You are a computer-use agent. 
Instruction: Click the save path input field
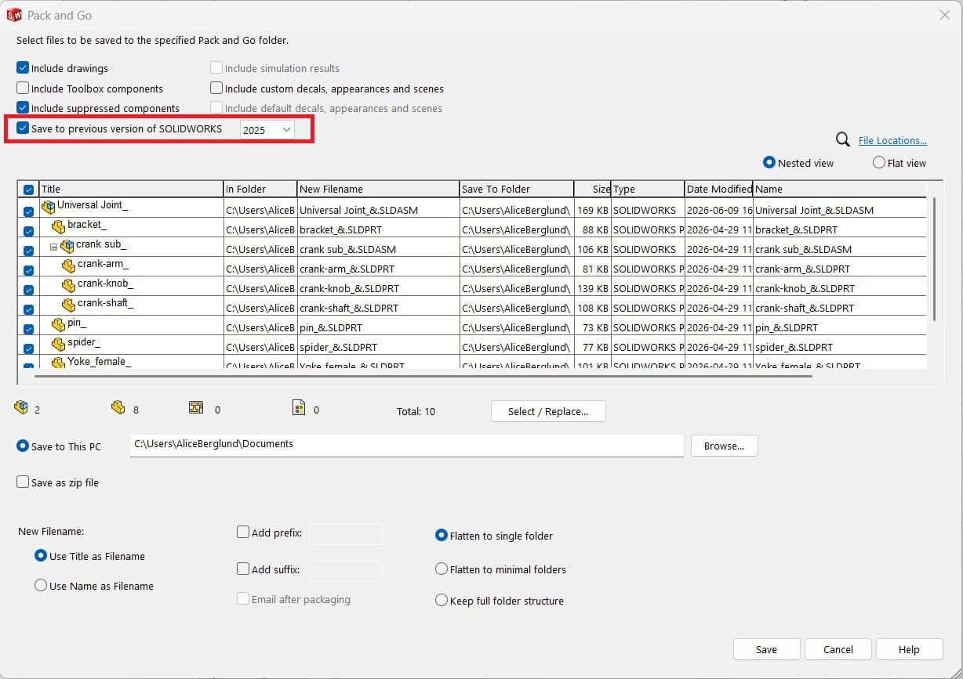[406, 445]
